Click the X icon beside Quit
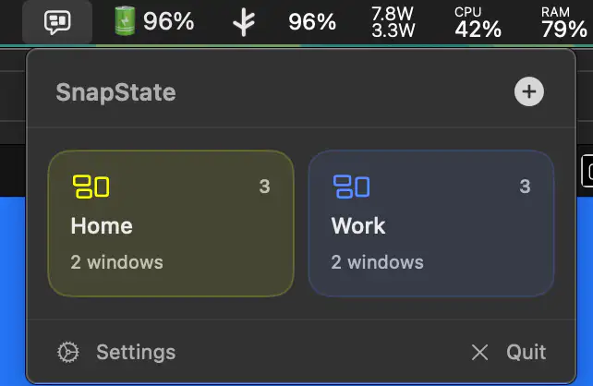Viewport: 593px width, 386px height. [x=479, y=352]
